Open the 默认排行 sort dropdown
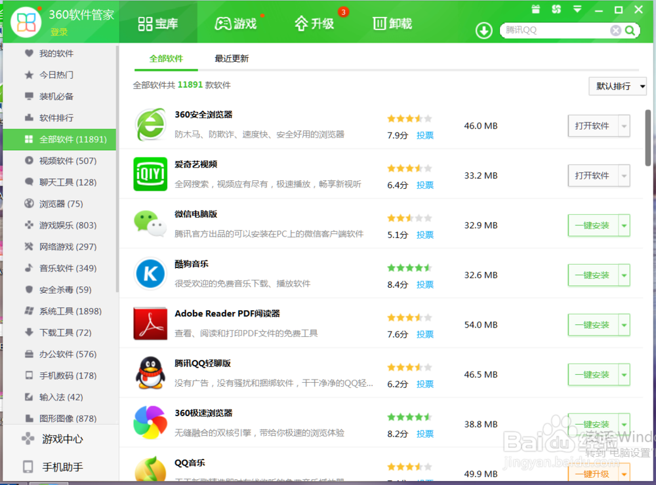Screen dimensions: 656x485 [x=617, y=86]
